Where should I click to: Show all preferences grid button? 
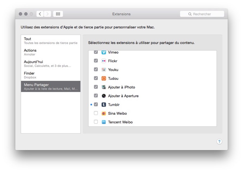point(58,14)
